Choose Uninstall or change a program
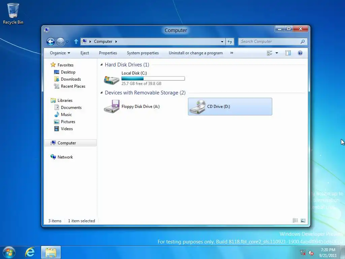Image resolution: width=345 pixels, height=259 pixels. (196, 53)
